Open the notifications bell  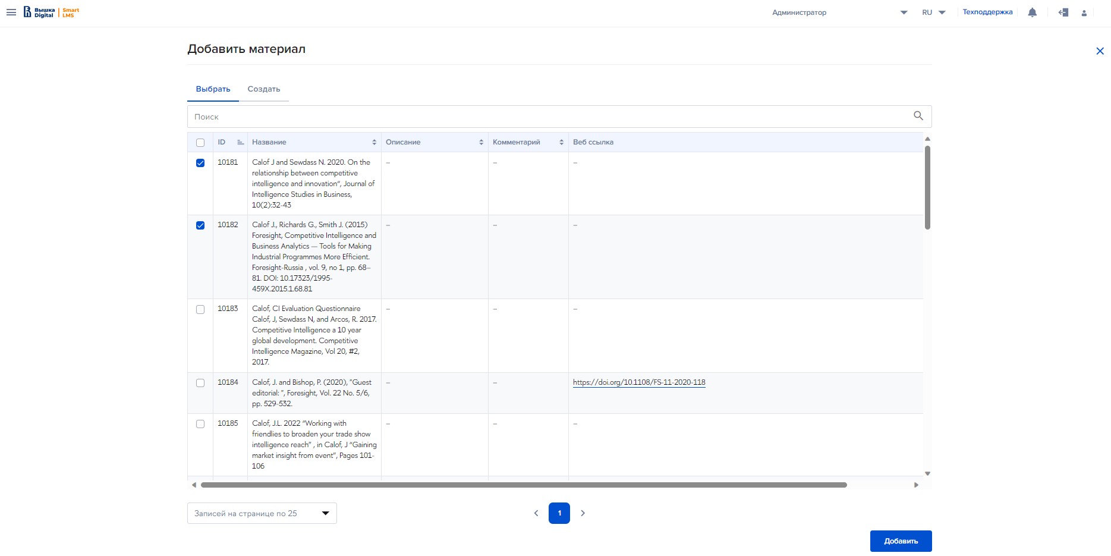[x=1032, y=12]
